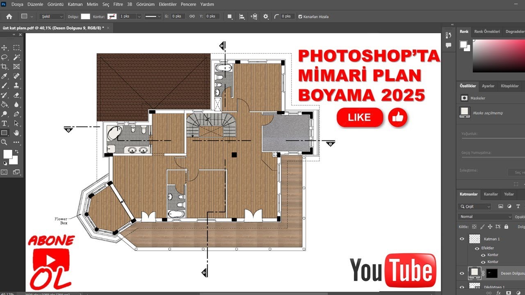Viewport: 525px width, 295px height.
Task: Select the Move tool
Action: click(x=5, y=48)
